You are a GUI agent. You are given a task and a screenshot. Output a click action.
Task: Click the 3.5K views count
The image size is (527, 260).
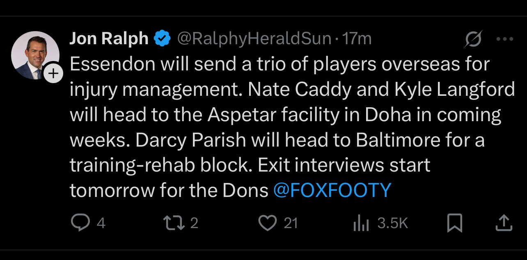click(x=392, y=223)
